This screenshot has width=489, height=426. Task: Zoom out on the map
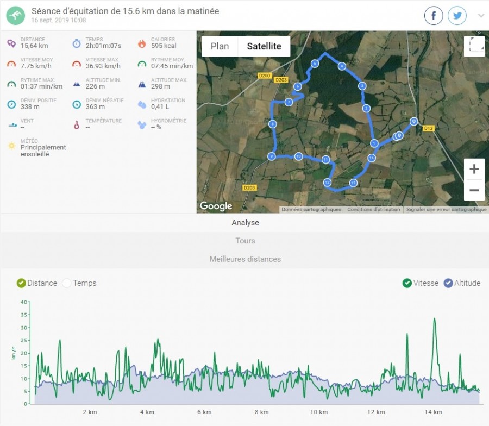474,190
